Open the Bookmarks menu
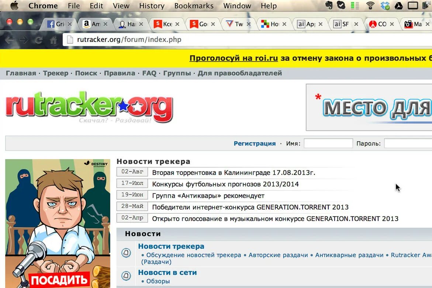432x288 pixels. pyautogui.click(x=194, y=6)
